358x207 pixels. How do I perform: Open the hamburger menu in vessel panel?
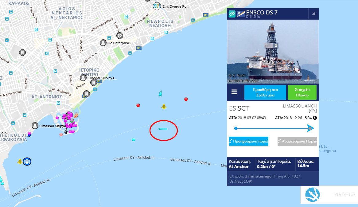(x=234, y=92)
